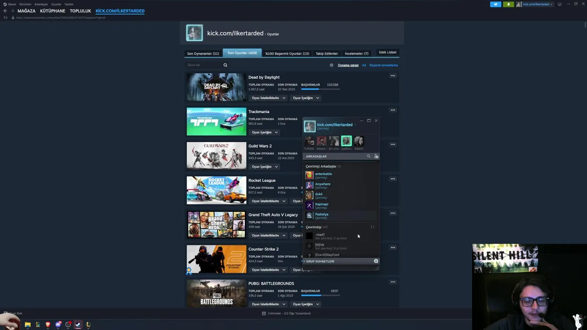This screenshot has height=330, width=587.
Task: Click add friend icon in friends list
Action: coord(376,156)
